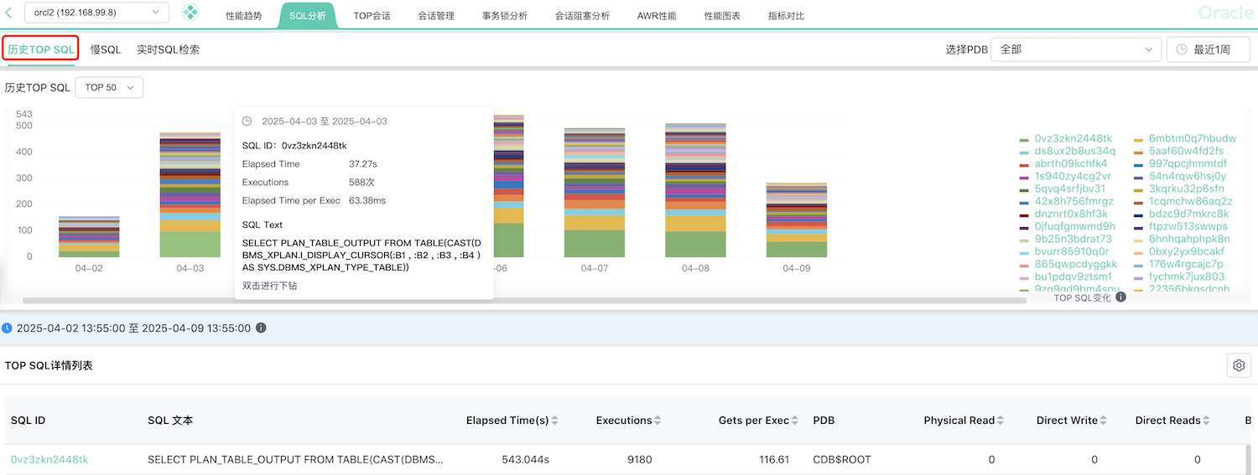Click the dnznrt0x8hf3k dark red legend swatch

point(1024,214)
